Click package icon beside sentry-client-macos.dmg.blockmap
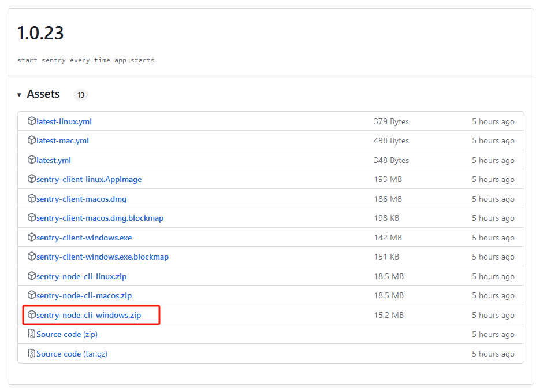The image size is (536, 389). [x=31, y=217]
